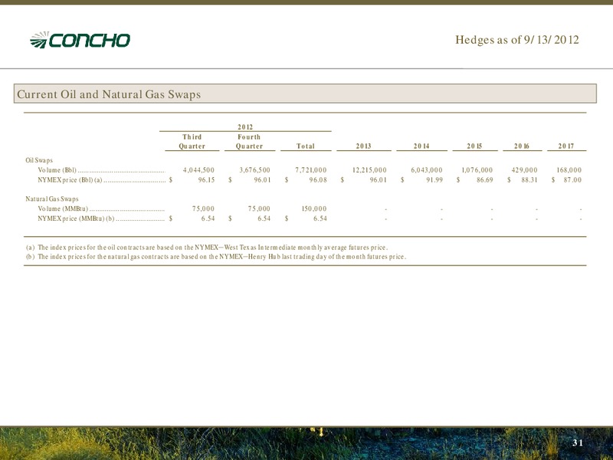Click 2016 oil volume 429,000
The height and width of the screenshot is (460, 613).
pos(524,170)
